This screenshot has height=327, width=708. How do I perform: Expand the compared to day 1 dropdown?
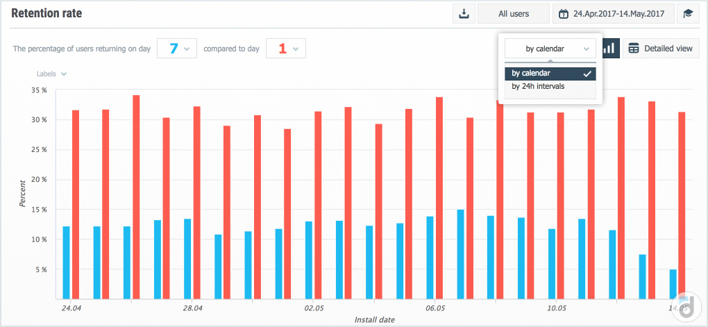click(x=286, y=49)
